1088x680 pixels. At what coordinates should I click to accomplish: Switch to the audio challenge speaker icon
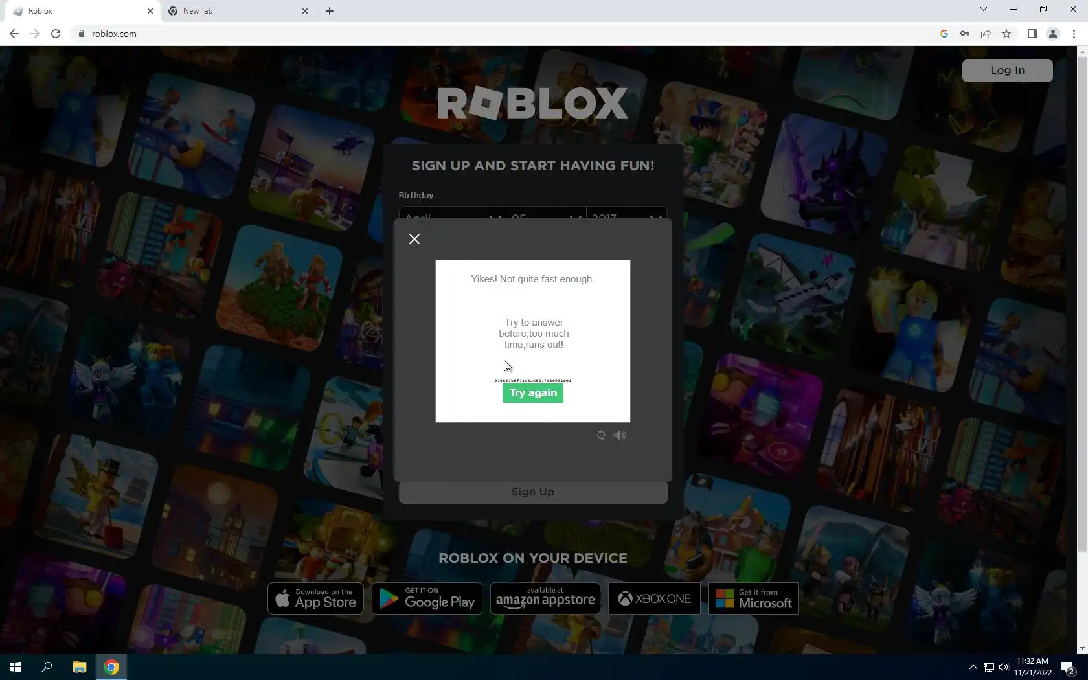[x=620, y=435]
